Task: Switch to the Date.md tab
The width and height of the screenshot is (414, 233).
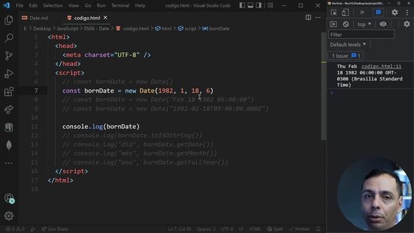Action: pyautogui.click(x=39, y=18)
